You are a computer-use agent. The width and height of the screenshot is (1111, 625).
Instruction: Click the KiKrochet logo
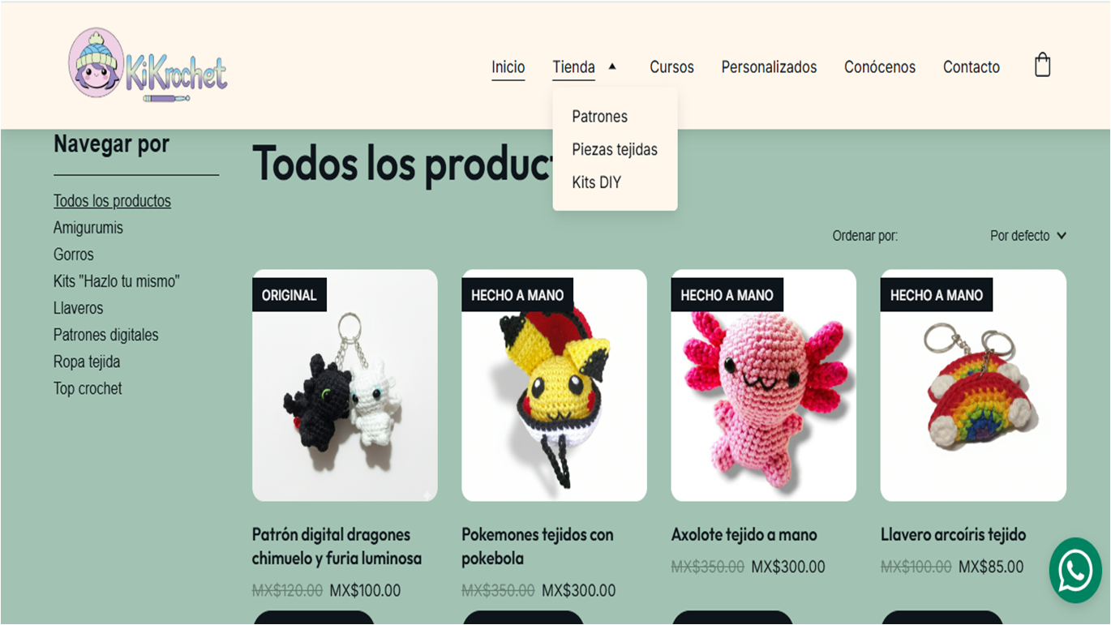point(148,65)
